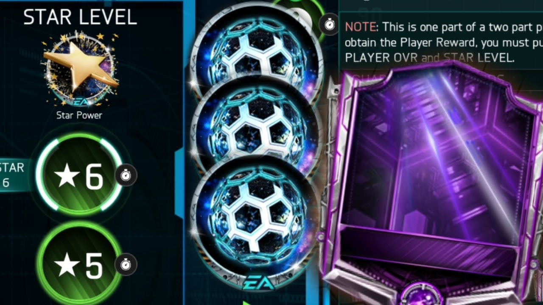The width and height of the screenshot is (543, 305).
Task: Tap the middle soccer ball token
Action: tap(255, 127)
